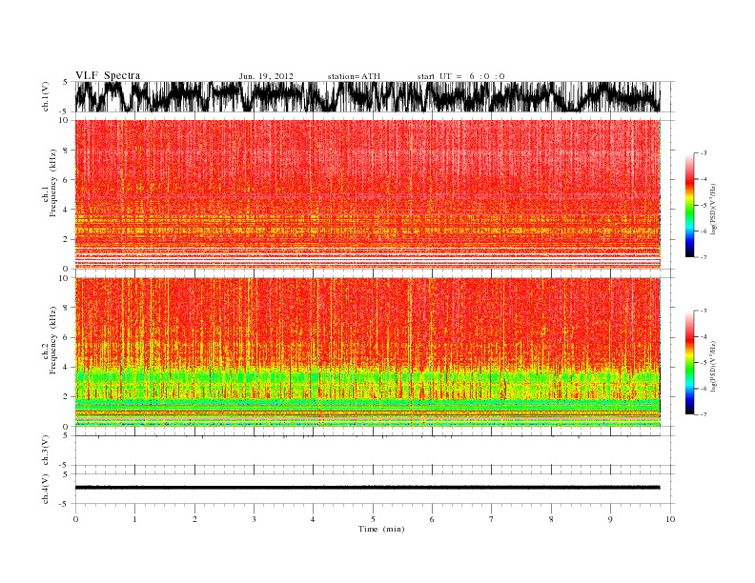Viewport: 755px width, 583px height.
Task: Click the ch.2 "Frequency (kHz)" axis label
Action: tap(52, 340)
